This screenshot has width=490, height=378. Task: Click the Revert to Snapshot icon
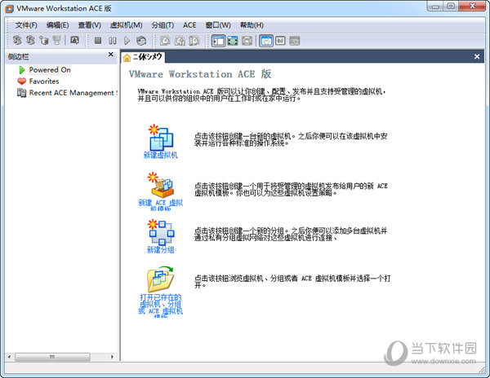click(x=180, y=41)
